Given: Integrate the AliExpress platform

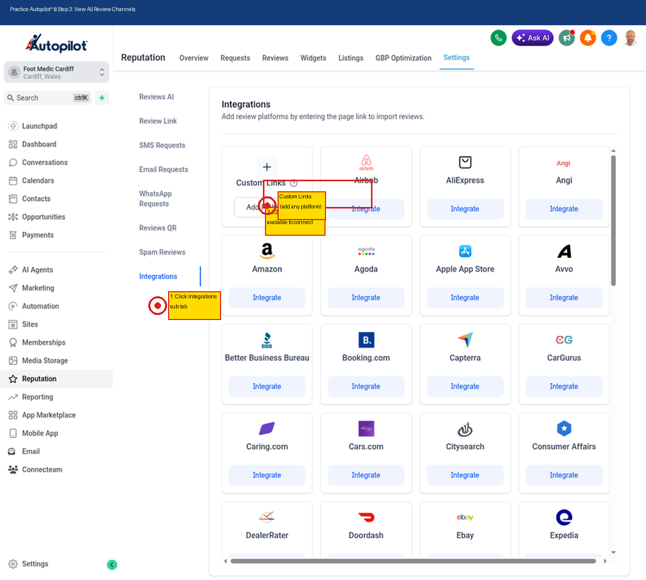Looking at the screenshot, I should pos(465,209).
